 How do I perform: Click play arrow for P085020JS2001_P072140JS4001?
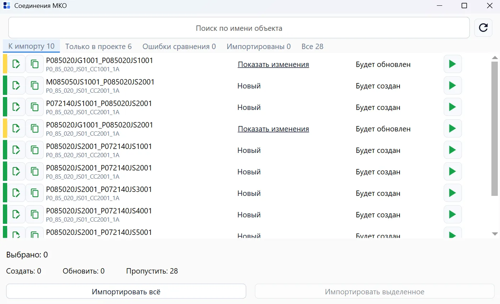point(453,214)
